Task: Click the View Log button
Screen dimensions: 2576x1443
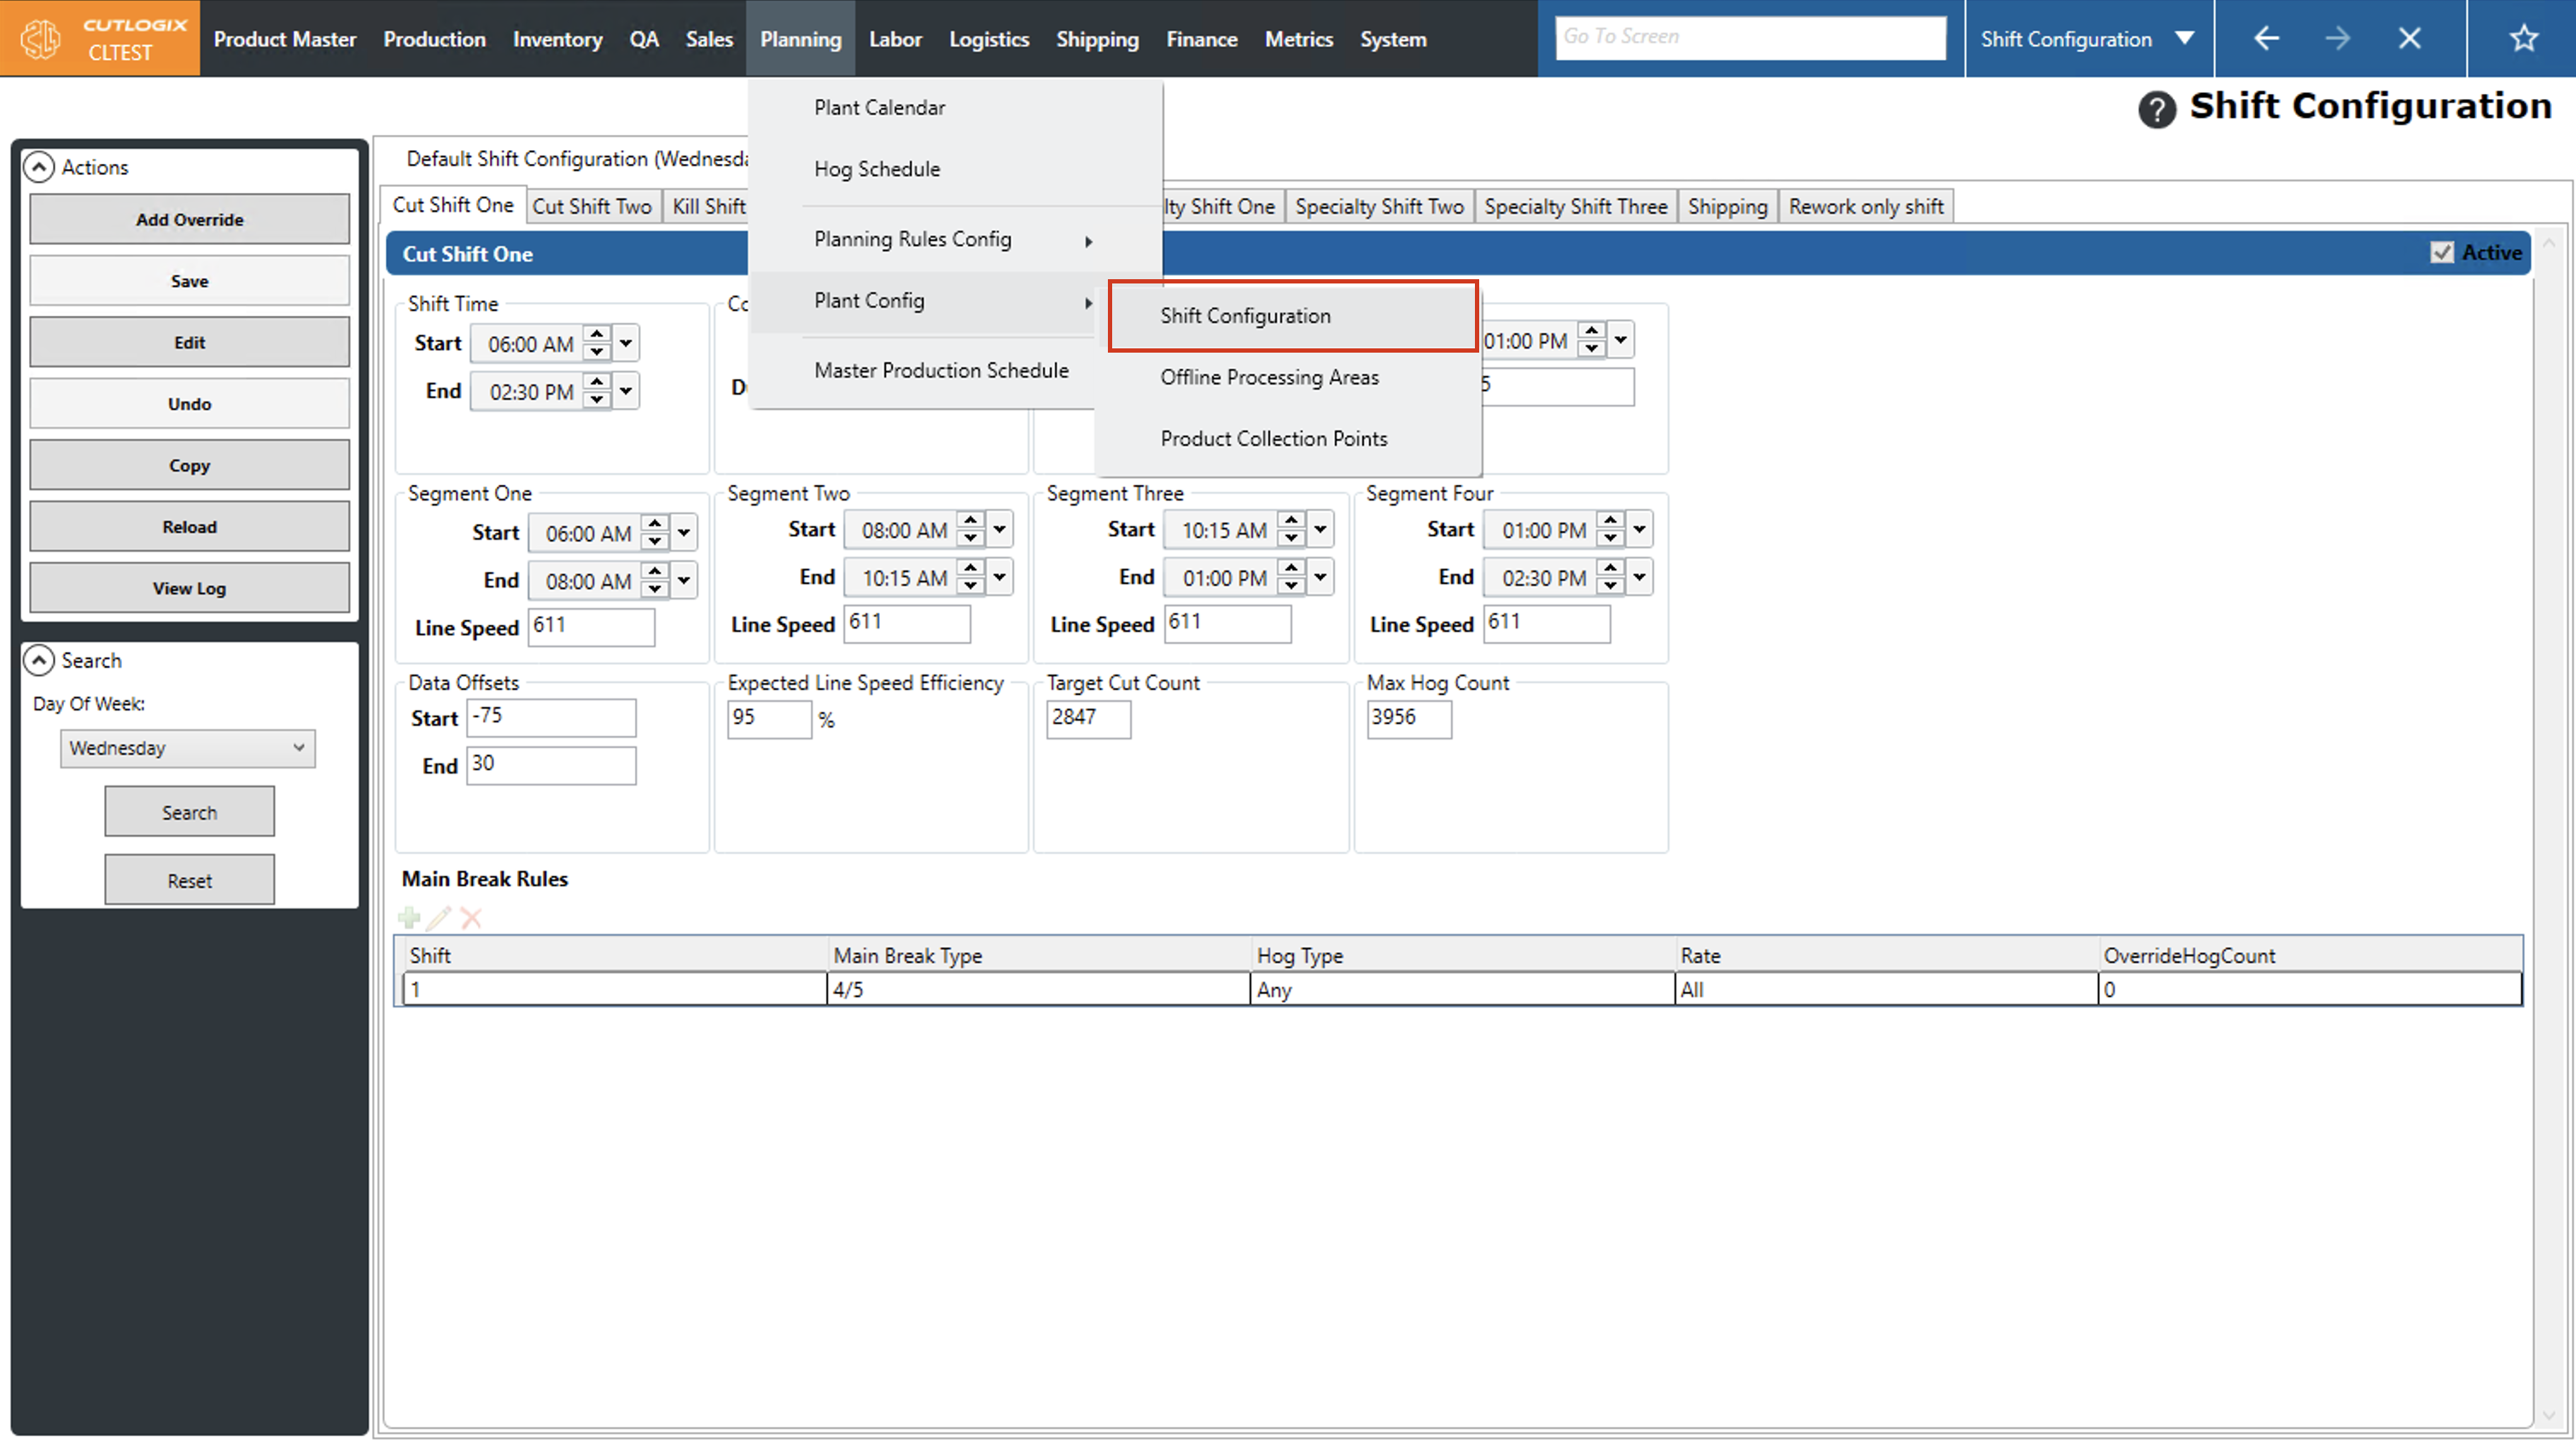Action: (189, 588)
